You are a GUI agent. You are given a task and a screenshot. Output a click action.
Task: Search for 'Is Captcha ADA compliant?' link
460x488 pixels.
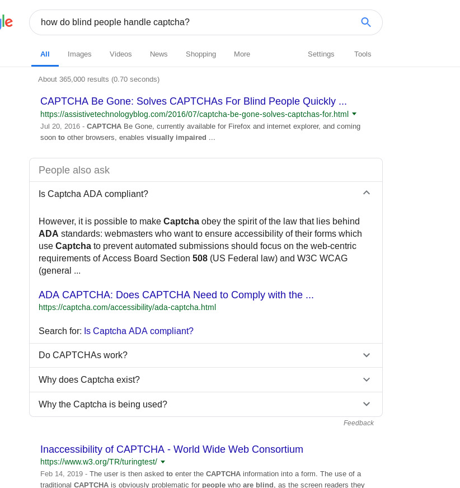tap(138, 331)
